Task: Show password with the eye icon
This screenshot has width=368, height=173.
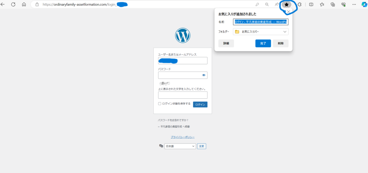Action: [204, 75]
